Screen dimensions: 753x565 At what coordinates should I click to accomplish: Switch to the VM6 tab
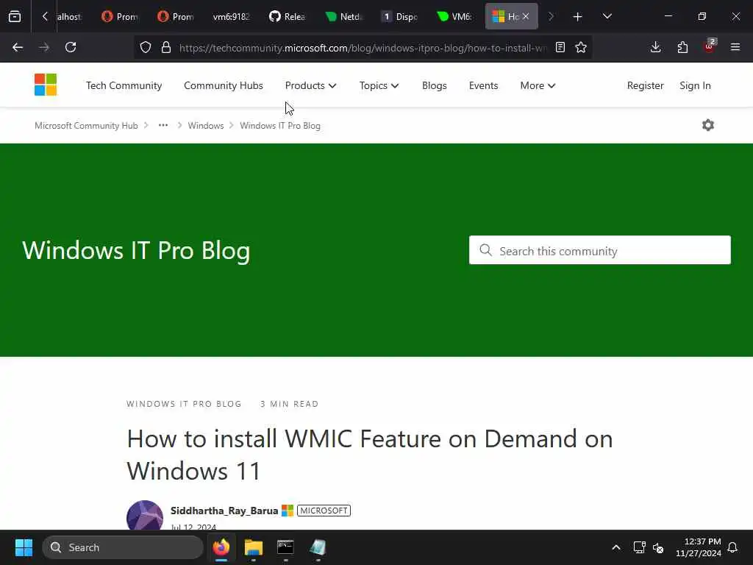[x=454, y=16]
